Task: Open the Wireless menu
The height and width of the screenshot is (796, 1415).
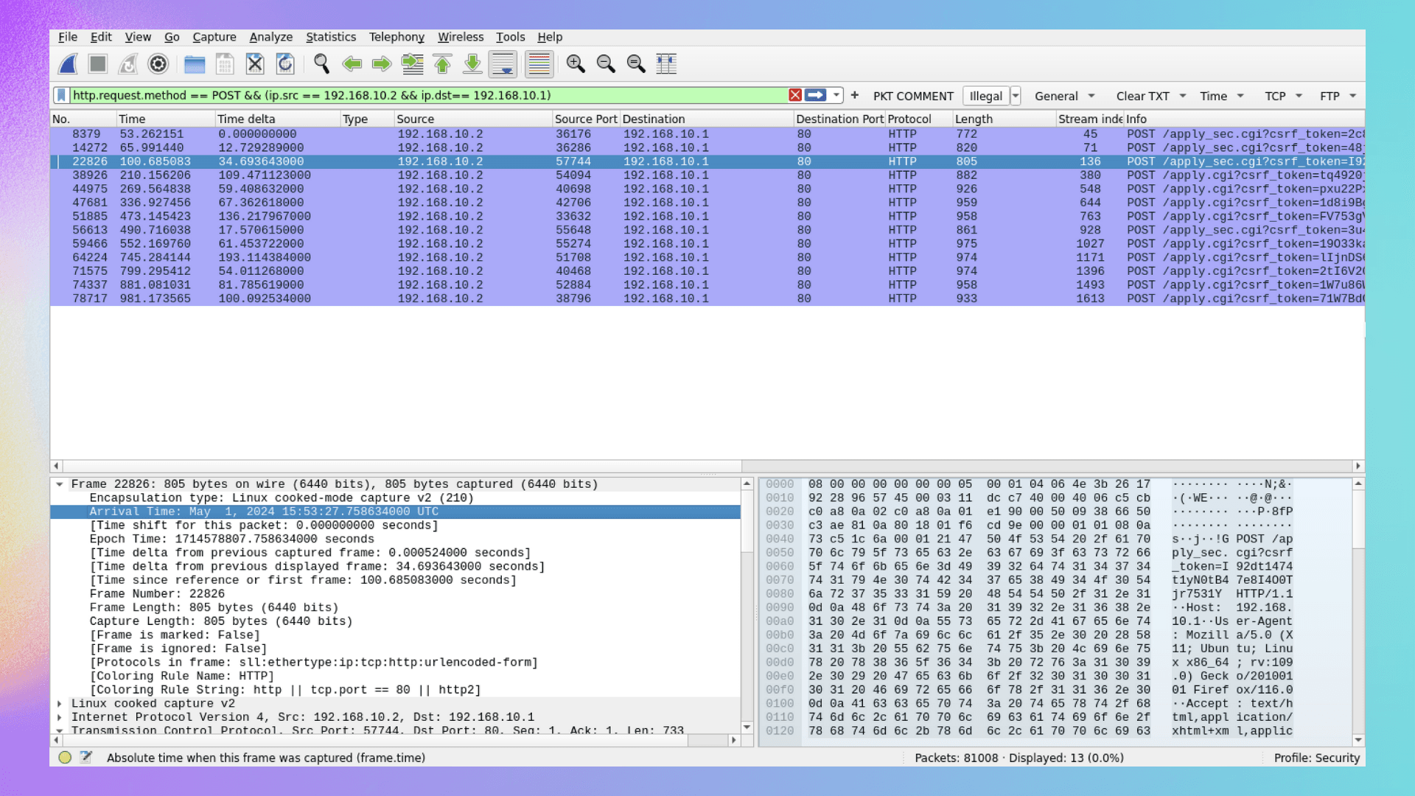Action: coord(461,37)
